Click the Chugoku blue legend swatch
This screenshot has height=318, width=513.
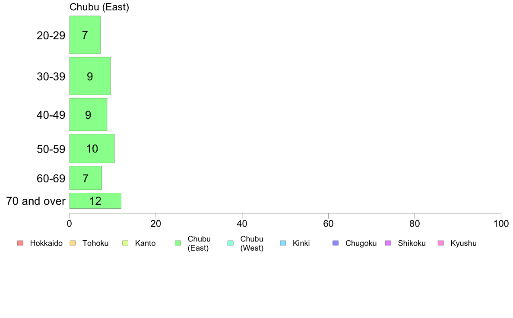(x=336, y=243)
